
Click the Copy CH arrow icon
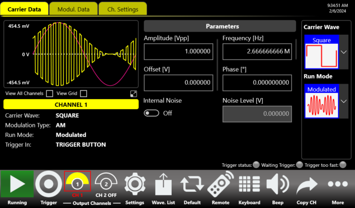click(x=307, y=185)
